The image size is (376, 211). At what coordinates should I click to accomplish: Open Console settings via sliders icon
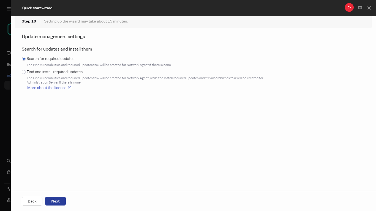[x=8, y=189]
